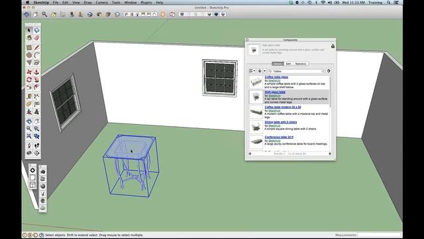Open Details arrow menu in Components
Screen dimensions: 424x239
point(329,71)
